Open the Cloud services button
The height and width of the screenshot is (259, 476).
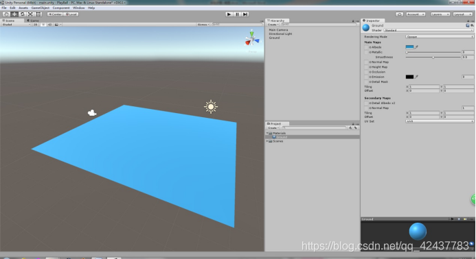tap(400, 14)
